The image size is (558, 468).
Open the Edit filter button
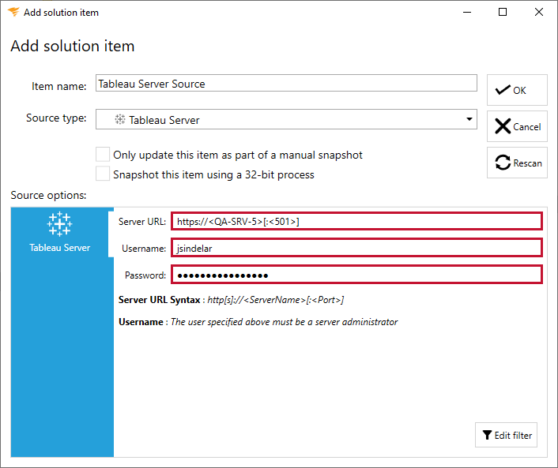coord(506,435)
